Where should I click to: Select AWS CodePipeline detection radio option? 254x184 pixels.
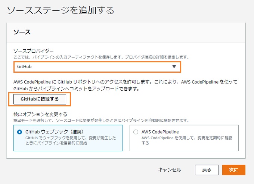(136, 132)
